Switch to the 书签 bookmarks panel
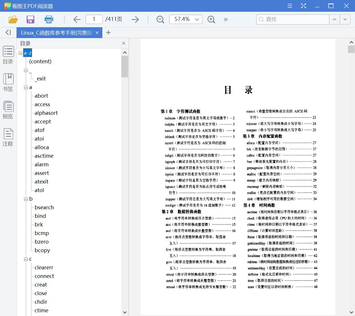Image resolution: width=355 pixels, height=316 pixels. coord(8,82)
